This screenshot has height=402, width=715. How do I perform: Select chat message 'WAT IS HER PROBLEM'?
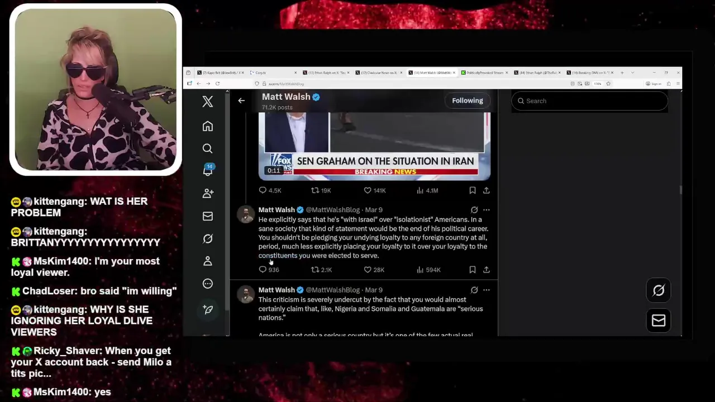coord(79,207)
